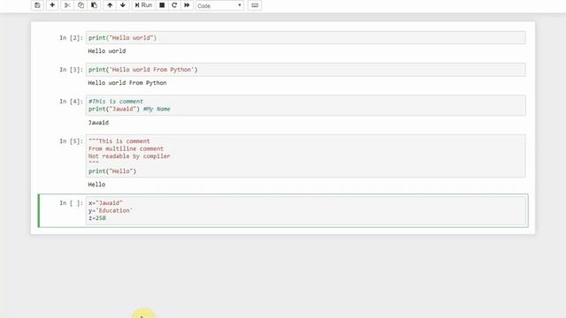Click the 'Not readable by compiler' comment line
This screenshot has width=566, height=318.
pos(129,156)
